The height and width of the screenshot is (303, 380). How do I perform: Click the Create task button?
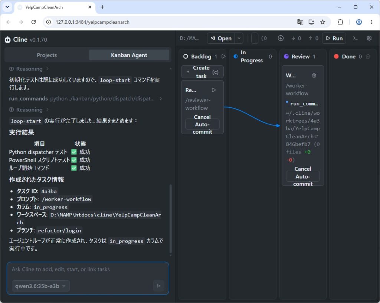[x=202, y=72]
